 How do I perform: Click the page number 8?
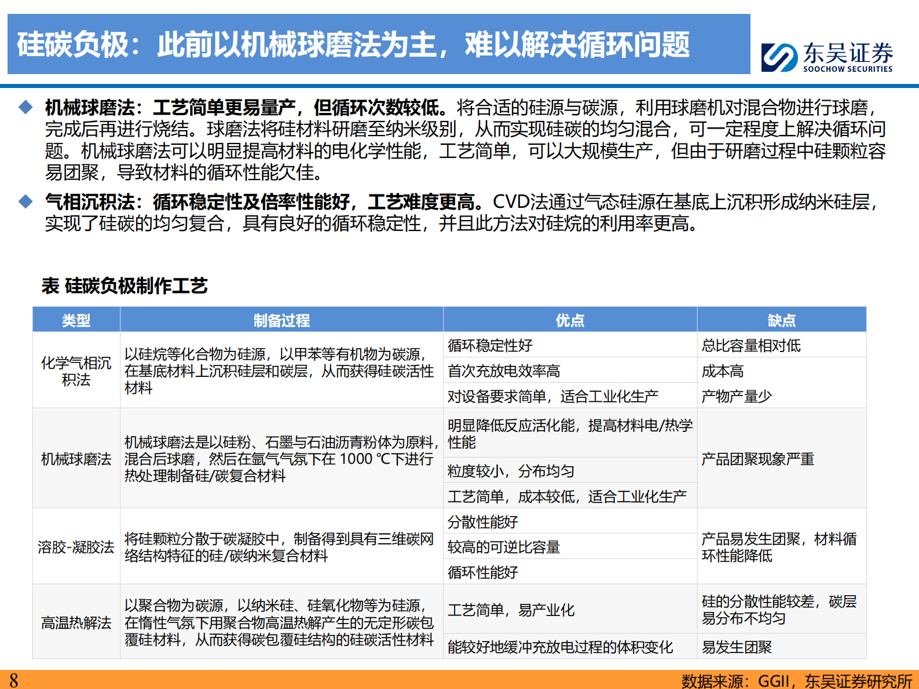13,680
